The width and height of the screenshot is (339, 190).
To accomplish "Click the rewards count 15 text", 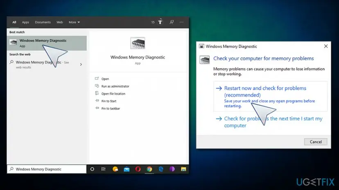I will coord(153,22).
